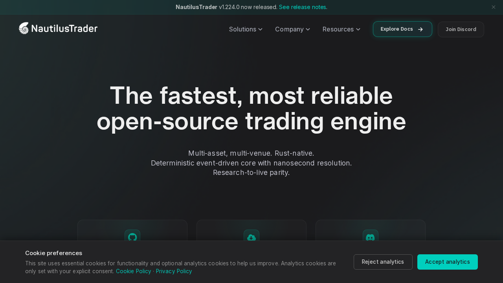Accept analytics cookies

pyautogui.click(x=447, y=262)
